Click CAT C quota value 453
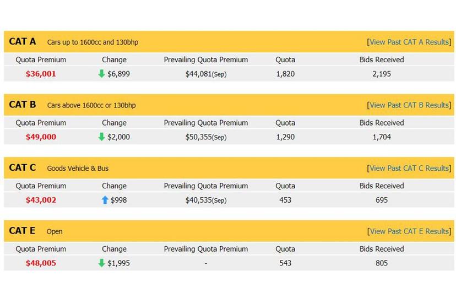 (x=285, y=200)
